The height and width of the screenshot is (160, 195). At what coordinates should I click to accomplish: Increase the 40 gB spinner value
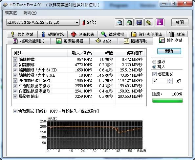pyautogui.click(x=169, y=80)
